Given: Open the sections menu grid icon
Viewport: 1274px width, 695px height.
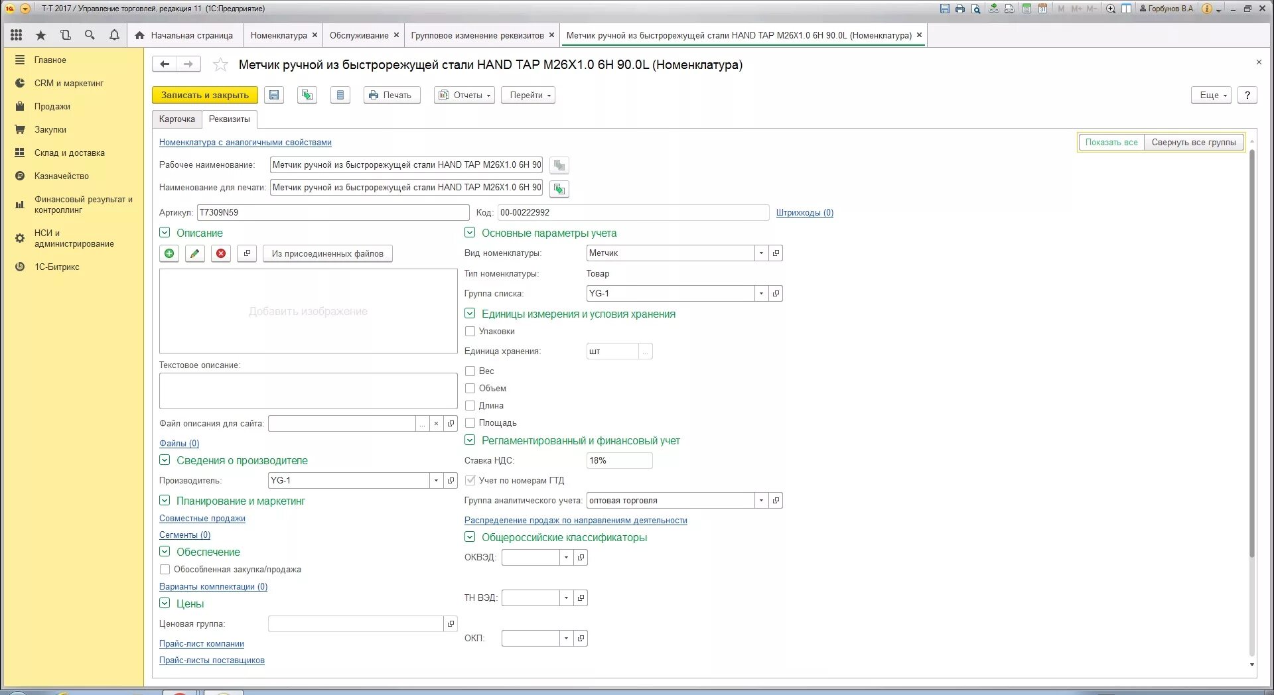Looking at the screenshot, I should coord(17,35).
